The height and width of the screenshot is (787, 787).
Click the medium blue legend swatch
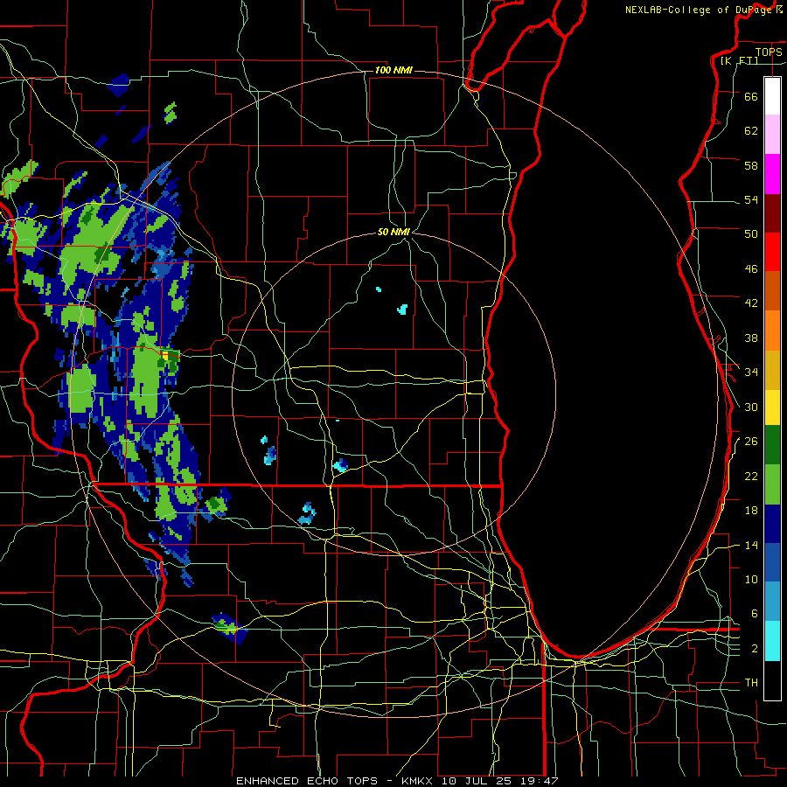(772, 562)
